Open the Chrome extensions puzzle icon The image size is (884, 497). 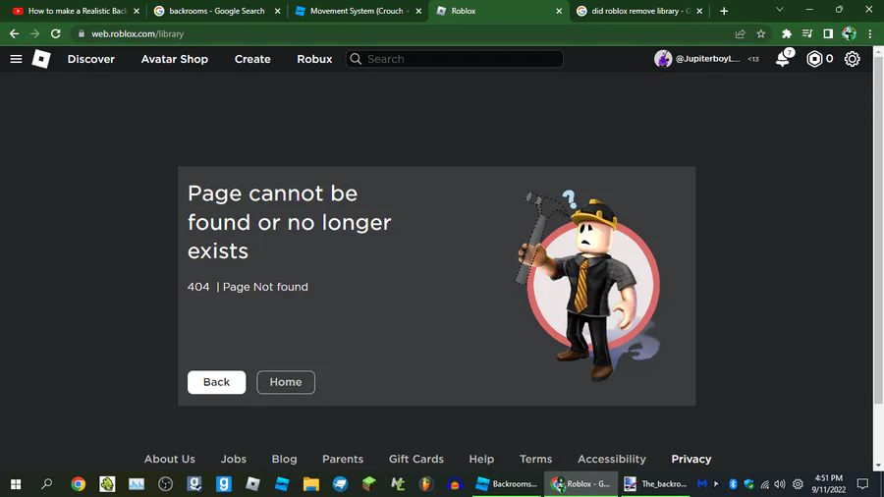(787, 33)
